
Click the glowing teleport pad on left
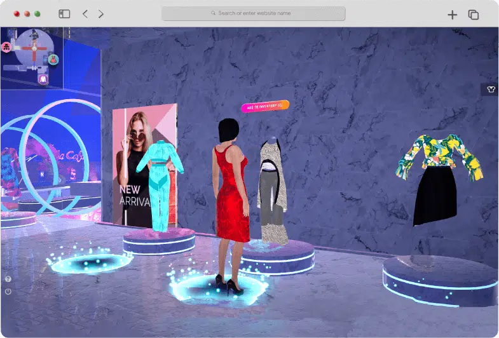[x=90, y=262]
